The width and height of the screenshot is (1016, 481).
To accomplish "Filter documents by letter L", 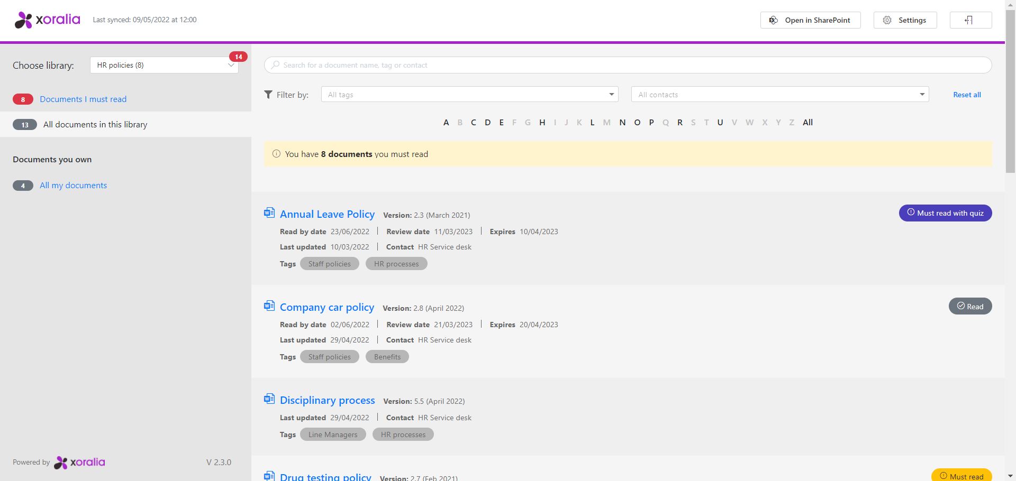I will pyautogui.click(x=592, y=123).
